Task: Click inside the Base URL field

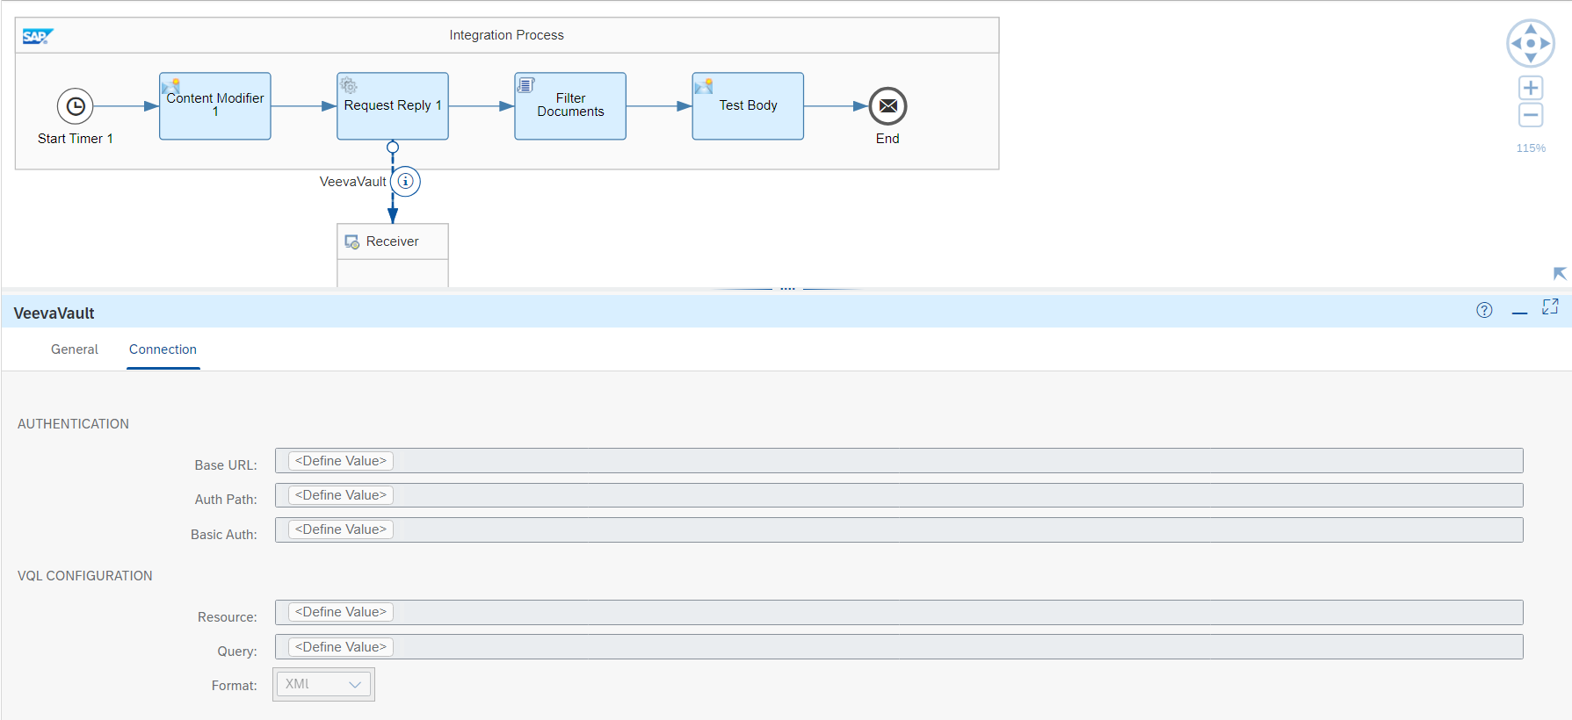Action: pyautogui.click(x=899, y=461)
